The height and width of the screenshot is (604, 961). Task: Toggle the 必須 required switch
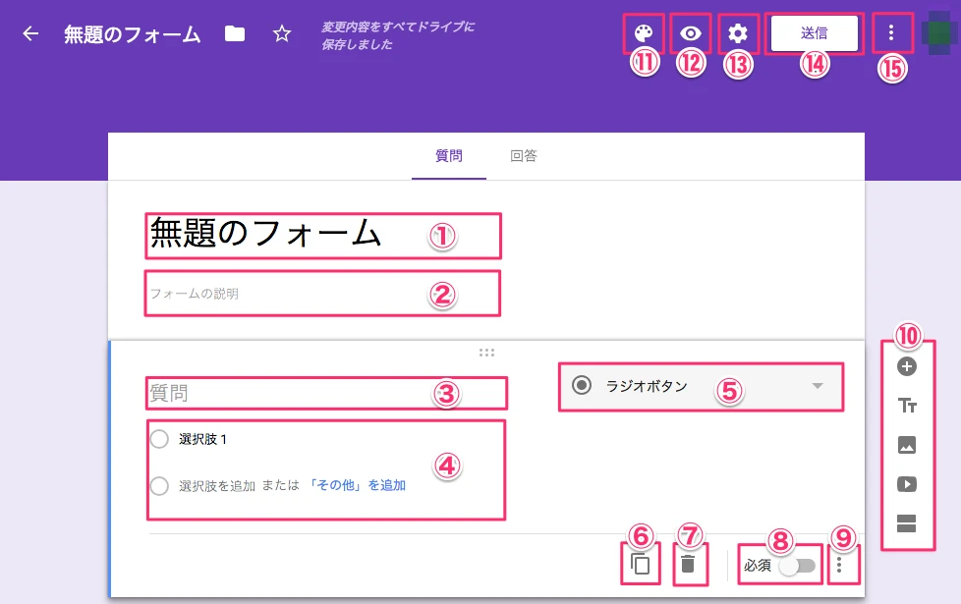pos(797,566)
